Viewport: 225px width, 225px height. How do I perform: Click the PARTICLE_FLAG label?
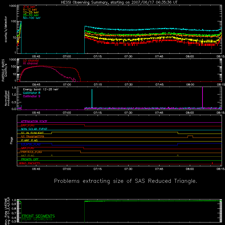click(31, 152)
